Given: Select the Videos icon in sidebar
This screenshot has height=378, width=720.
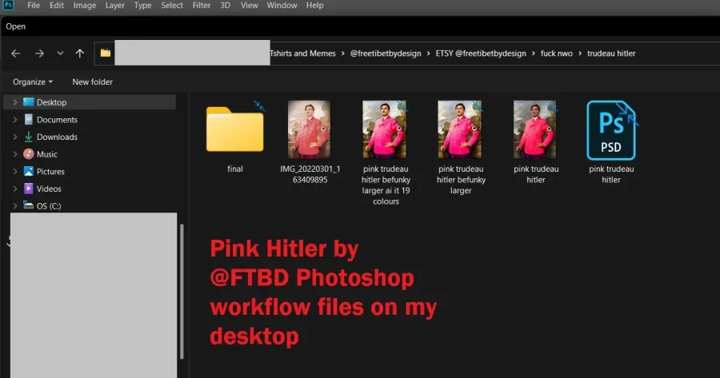Looking at the screenshot, I should (x=29, y=189).
